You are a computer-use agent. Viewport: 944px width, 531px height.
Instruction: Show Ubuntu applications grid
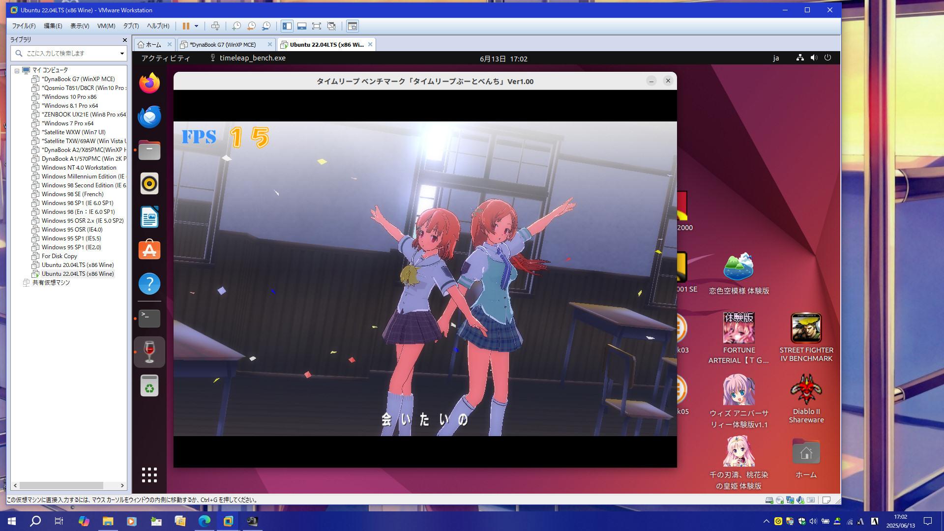click(149, 475)
